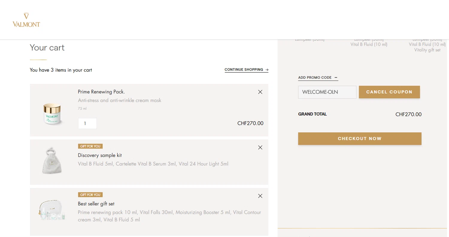Click the Gift For You badge on Discovery kit
Viewport: 449px width, 237px height.
point(90,146)
